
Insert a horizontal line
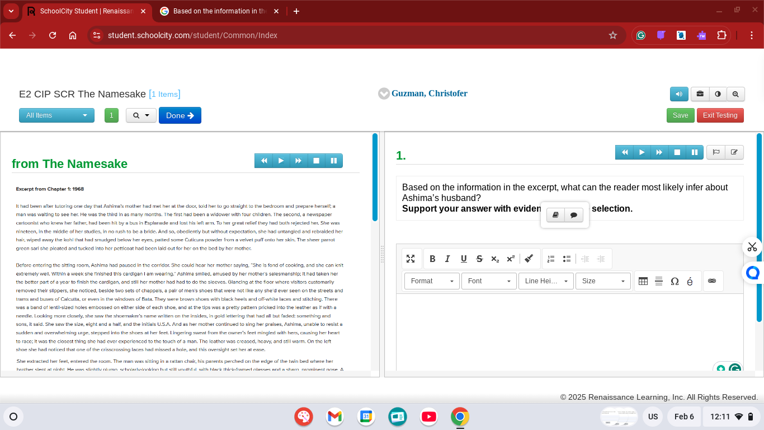(x=659, y=281)
